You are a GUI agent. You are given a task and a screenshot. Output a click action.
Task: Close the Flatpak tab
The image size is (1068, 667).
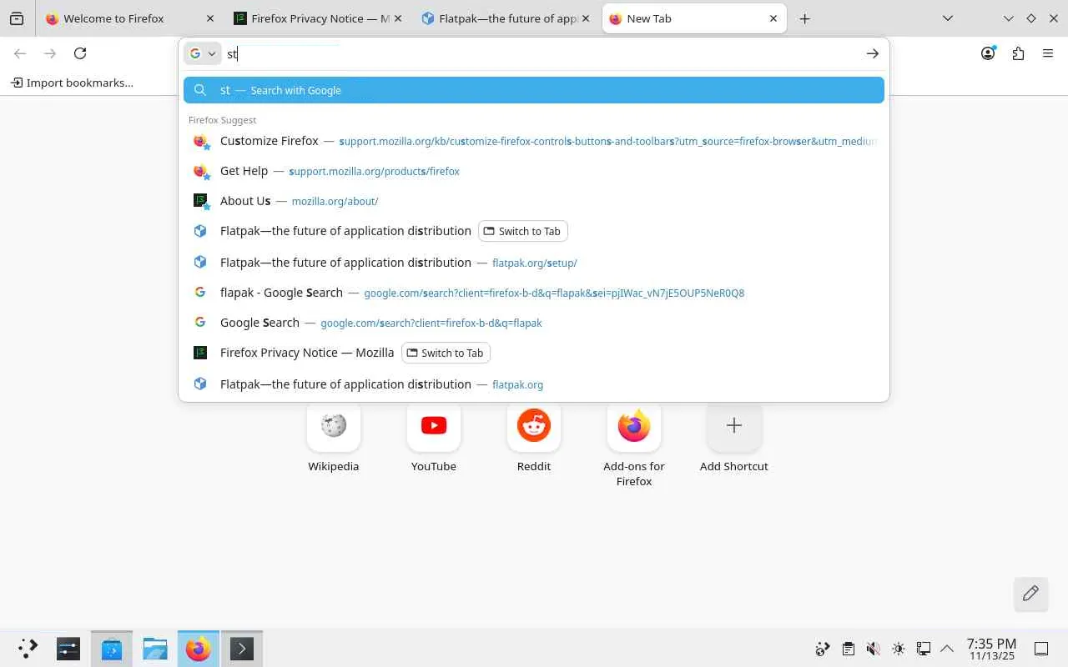(585, 18)
